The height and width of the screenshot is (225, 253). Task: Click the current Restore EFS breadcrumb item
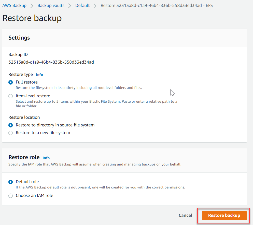(157, 6)
